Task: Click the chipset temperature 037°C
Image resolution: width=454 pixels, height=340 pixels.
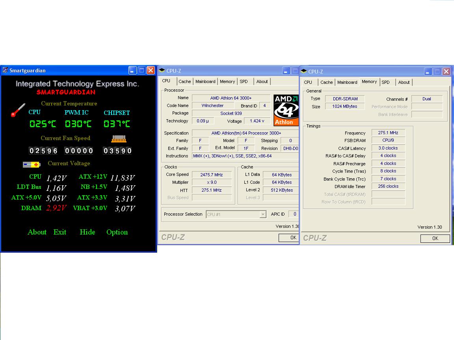Action: pyautogui.click(x=117, y=124)
